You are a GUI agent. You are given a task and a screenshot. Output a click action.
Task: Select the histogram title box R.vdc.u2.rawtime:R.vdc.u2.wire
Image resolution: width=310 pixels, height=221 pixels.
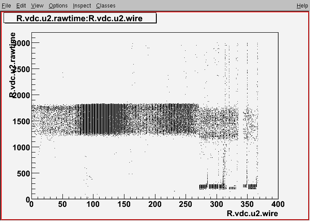point(80,18)
